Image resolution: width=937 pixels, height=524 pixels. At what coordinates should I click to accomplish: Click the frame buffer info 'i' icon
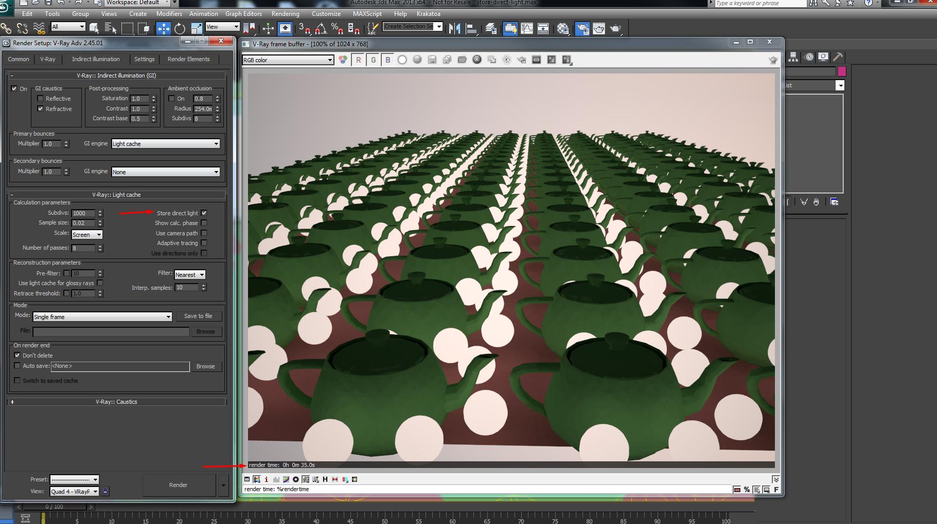pyautogui.click(x=266, y=479)
